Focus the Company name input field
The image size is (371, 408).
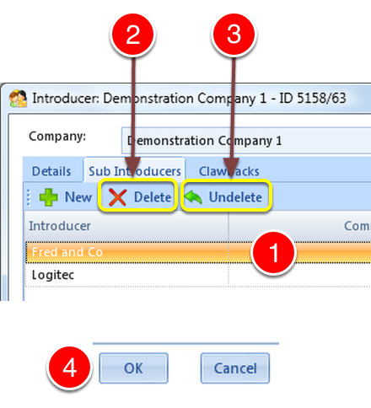(x=246, y=141)
